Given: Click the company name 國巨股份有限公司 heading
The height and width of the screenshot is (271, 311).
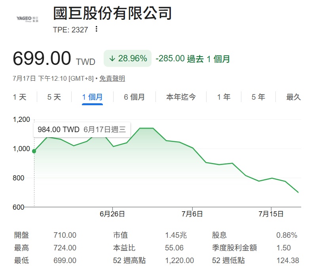Looking at the screenshot, I should click(112, 13).
